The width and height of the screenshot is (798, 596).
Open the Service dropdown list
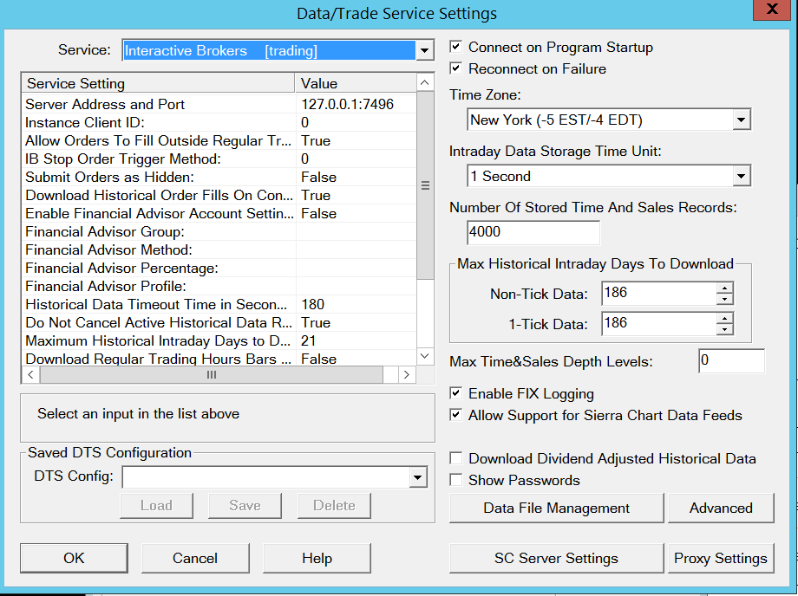[x=424, y=50]
